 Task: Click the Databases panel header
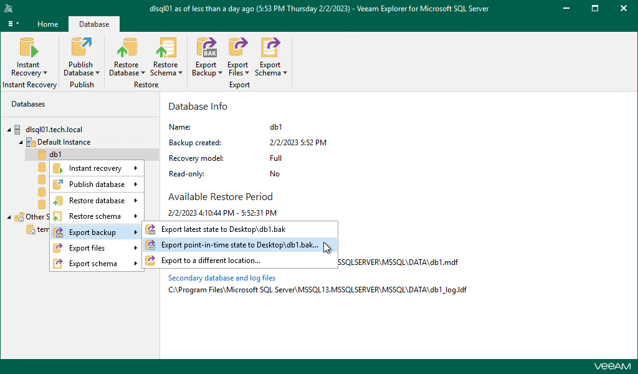pos(28,104)
